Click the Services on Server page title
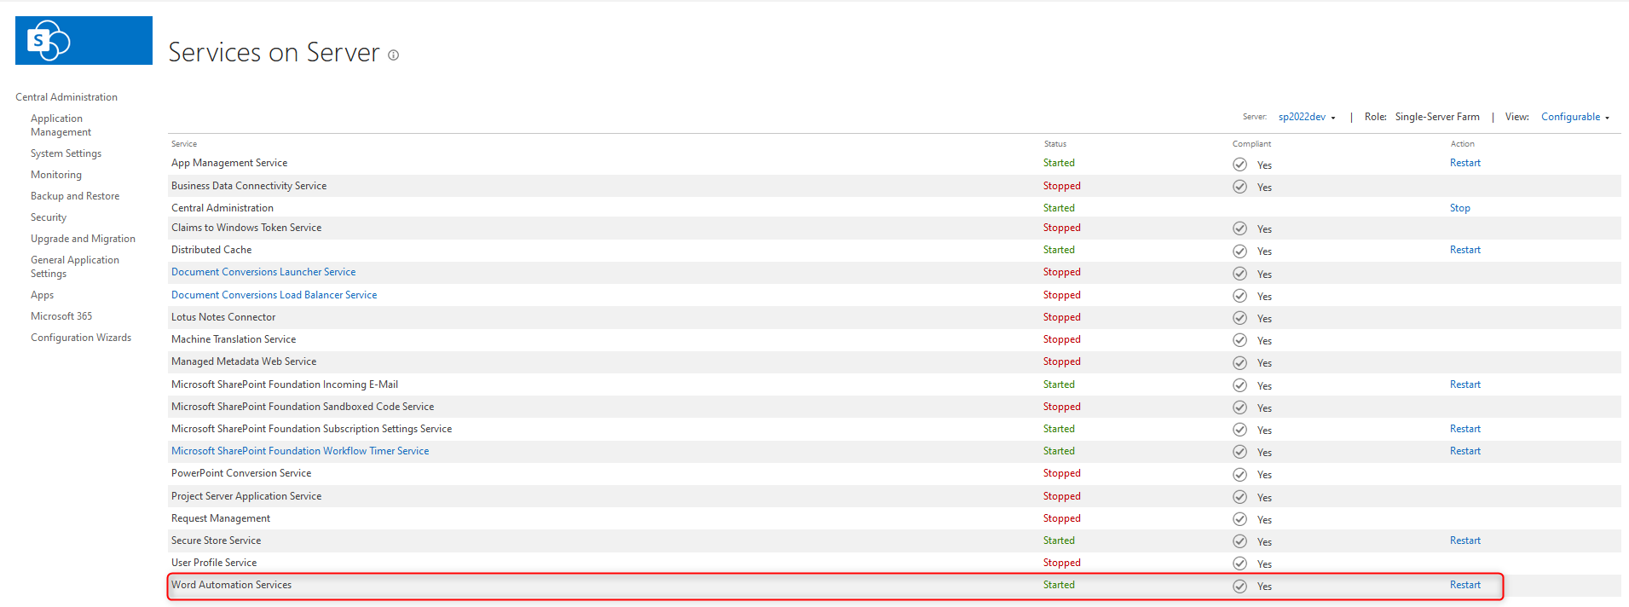1629x607 pixels. 274,53
